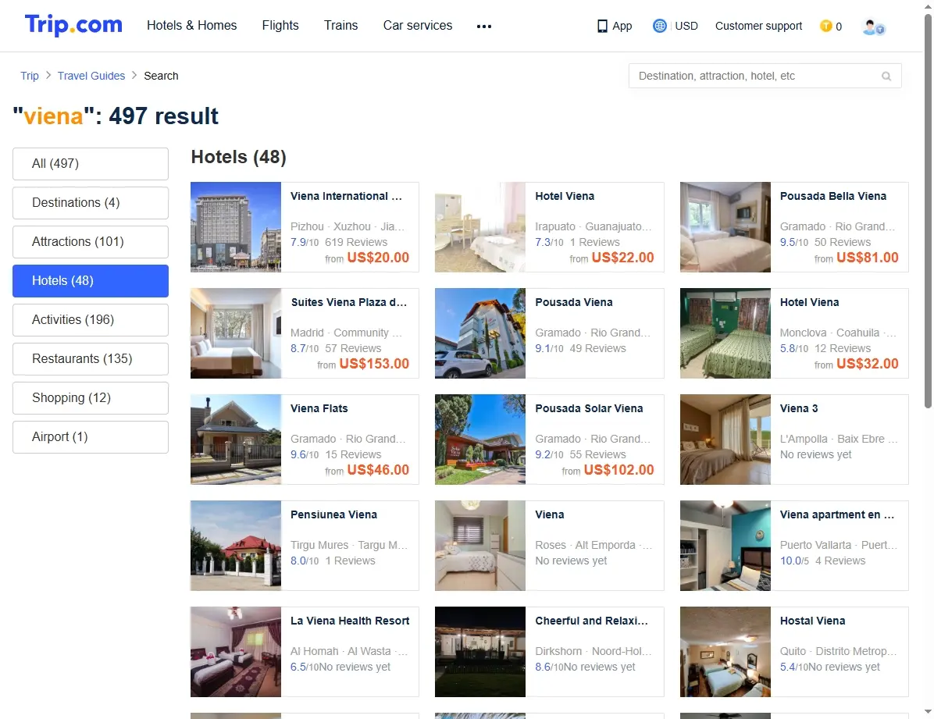
Task: Go to Trip breadcrumb link
Action: 29,76
